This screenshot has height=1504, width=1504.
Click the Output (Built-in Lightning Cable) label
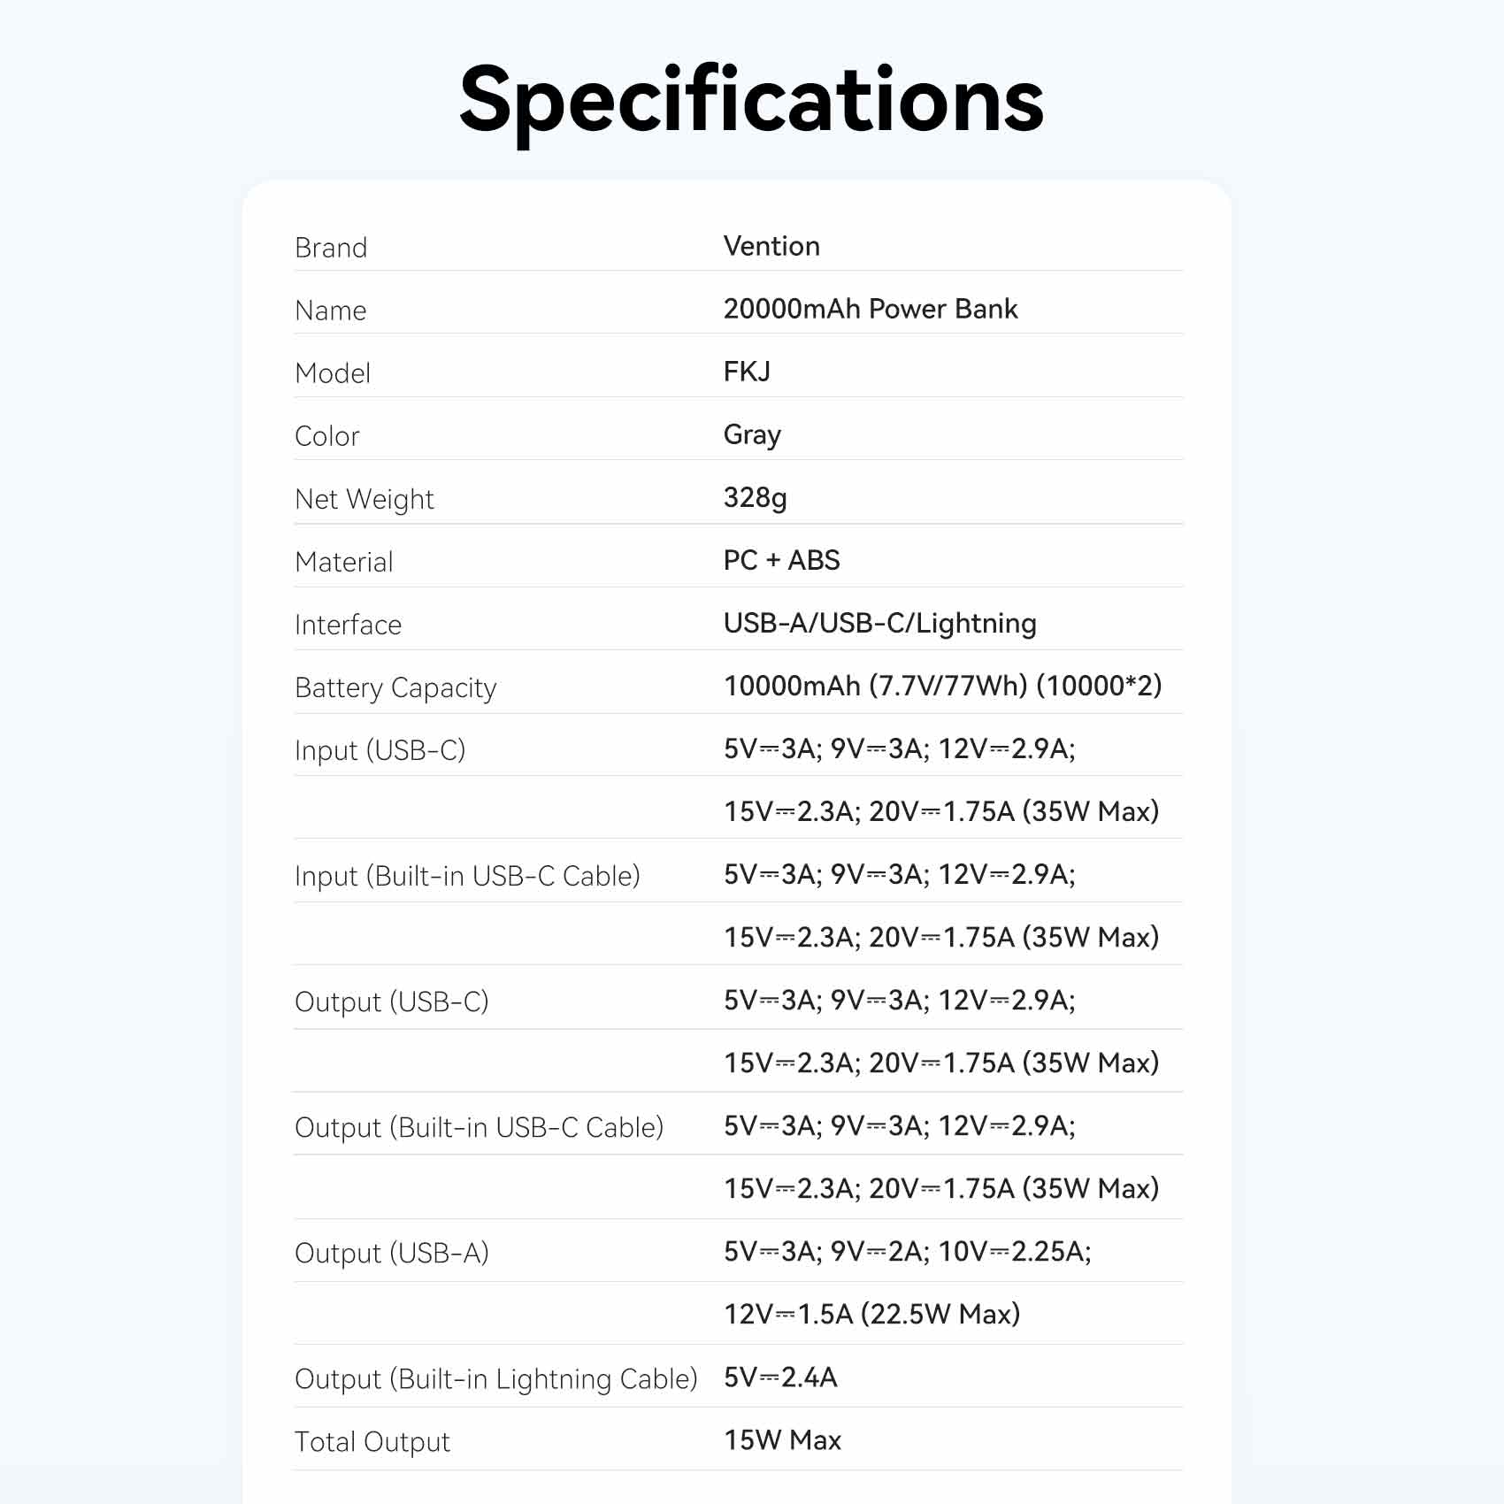495,1378
